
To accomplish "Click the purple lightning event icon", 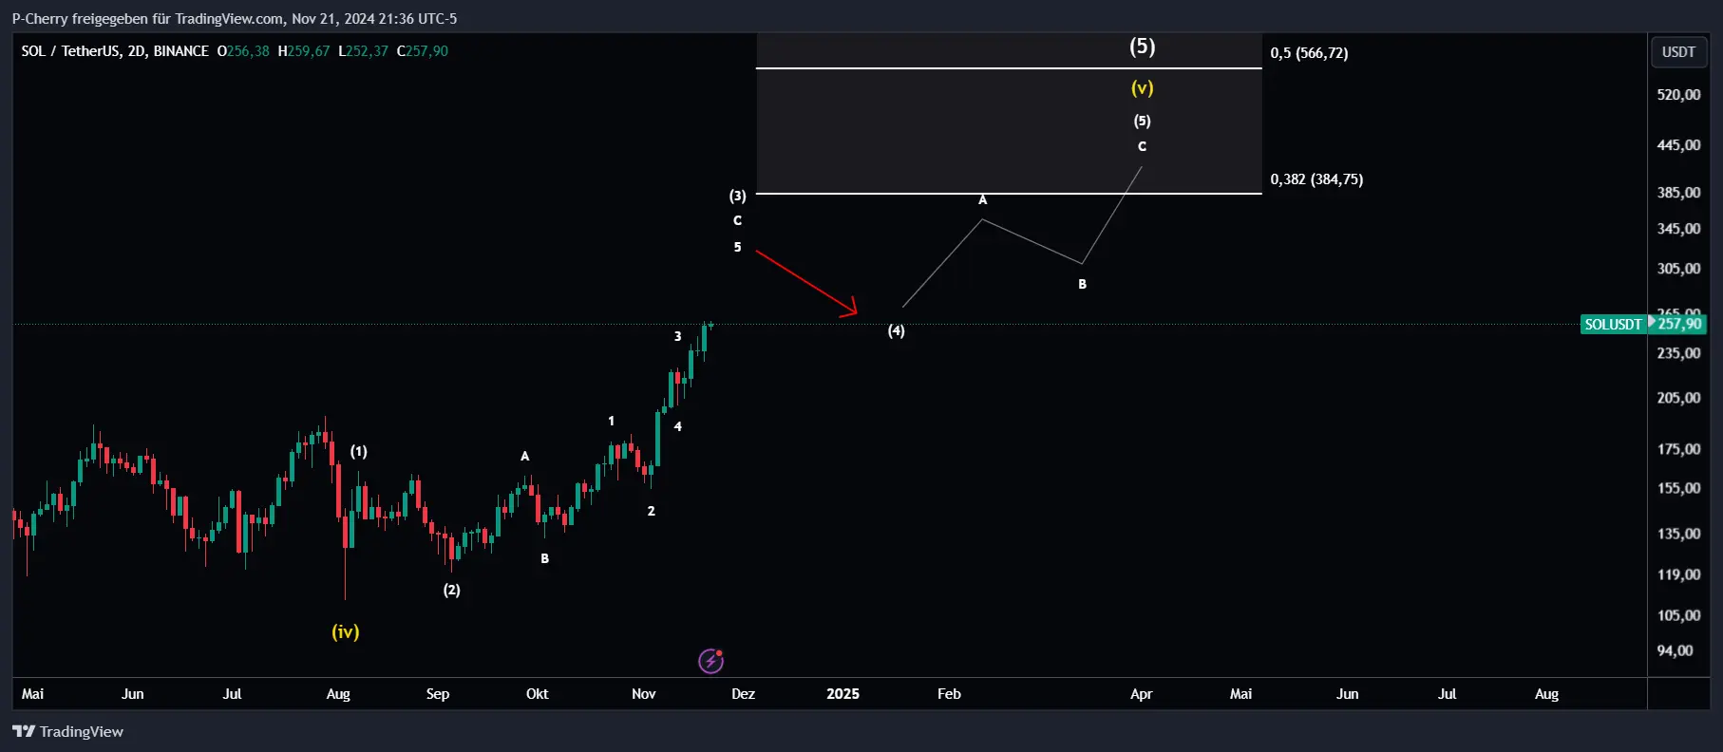I will point(710,661).
